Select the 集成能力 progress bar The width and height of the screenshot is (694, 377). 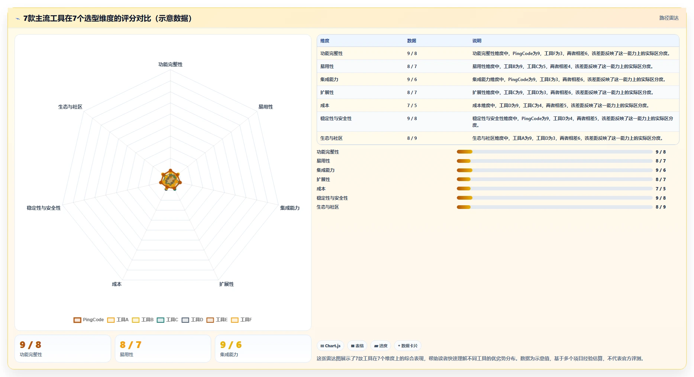(x=555, y=170)
